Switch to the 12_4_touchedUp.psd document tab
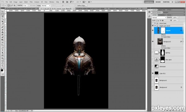The height and width of the screenshot is (112, 186). point(22,9)
